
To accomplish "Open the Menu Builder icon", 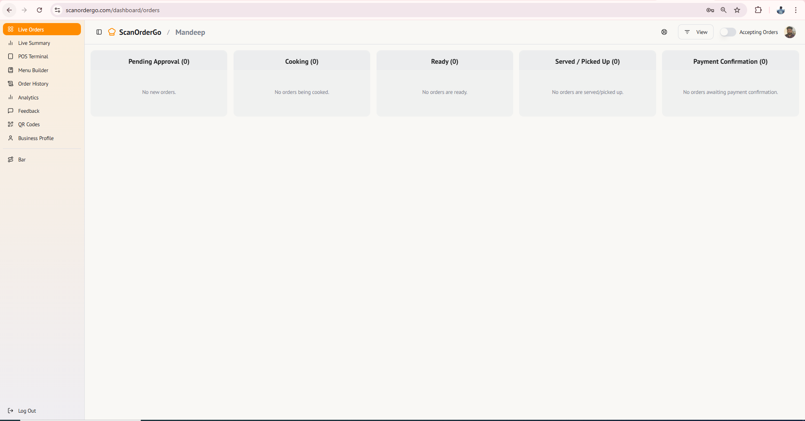I will (x=10, y=70).
